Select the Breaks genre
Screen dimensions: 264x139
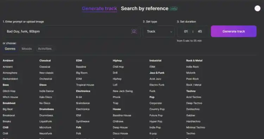click(x=7, y=121)
